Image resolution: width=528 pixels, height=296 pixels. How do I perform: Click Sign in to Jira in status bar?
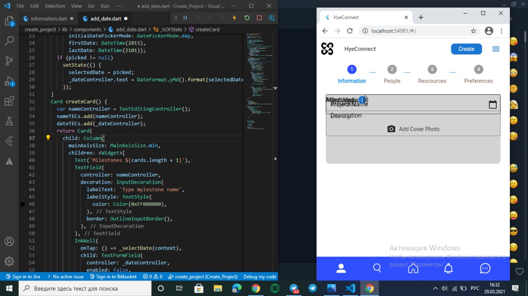click(23, 277)
